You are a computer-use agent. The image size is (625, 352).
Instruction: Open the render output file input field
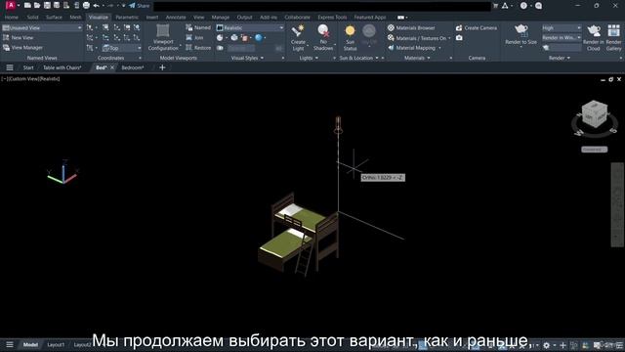(565, 48)
